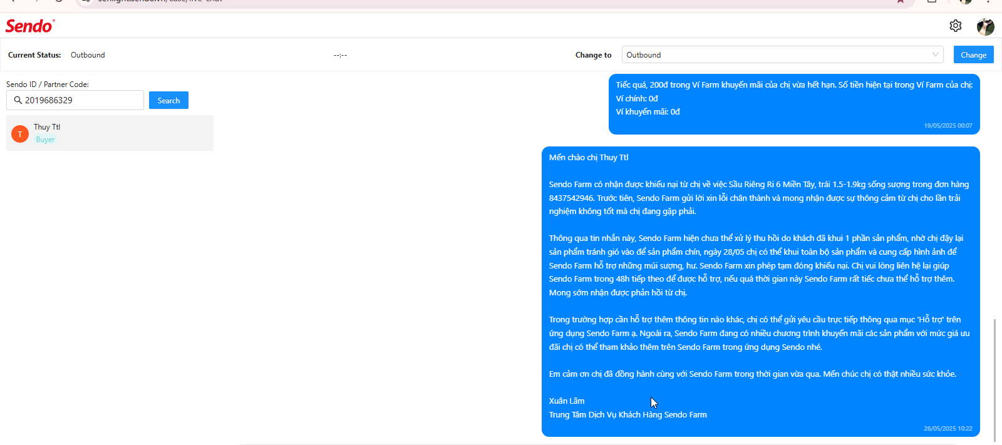Click order number 8437542946 in the message
Viewport: 1002px width, 445px height.
571,198
